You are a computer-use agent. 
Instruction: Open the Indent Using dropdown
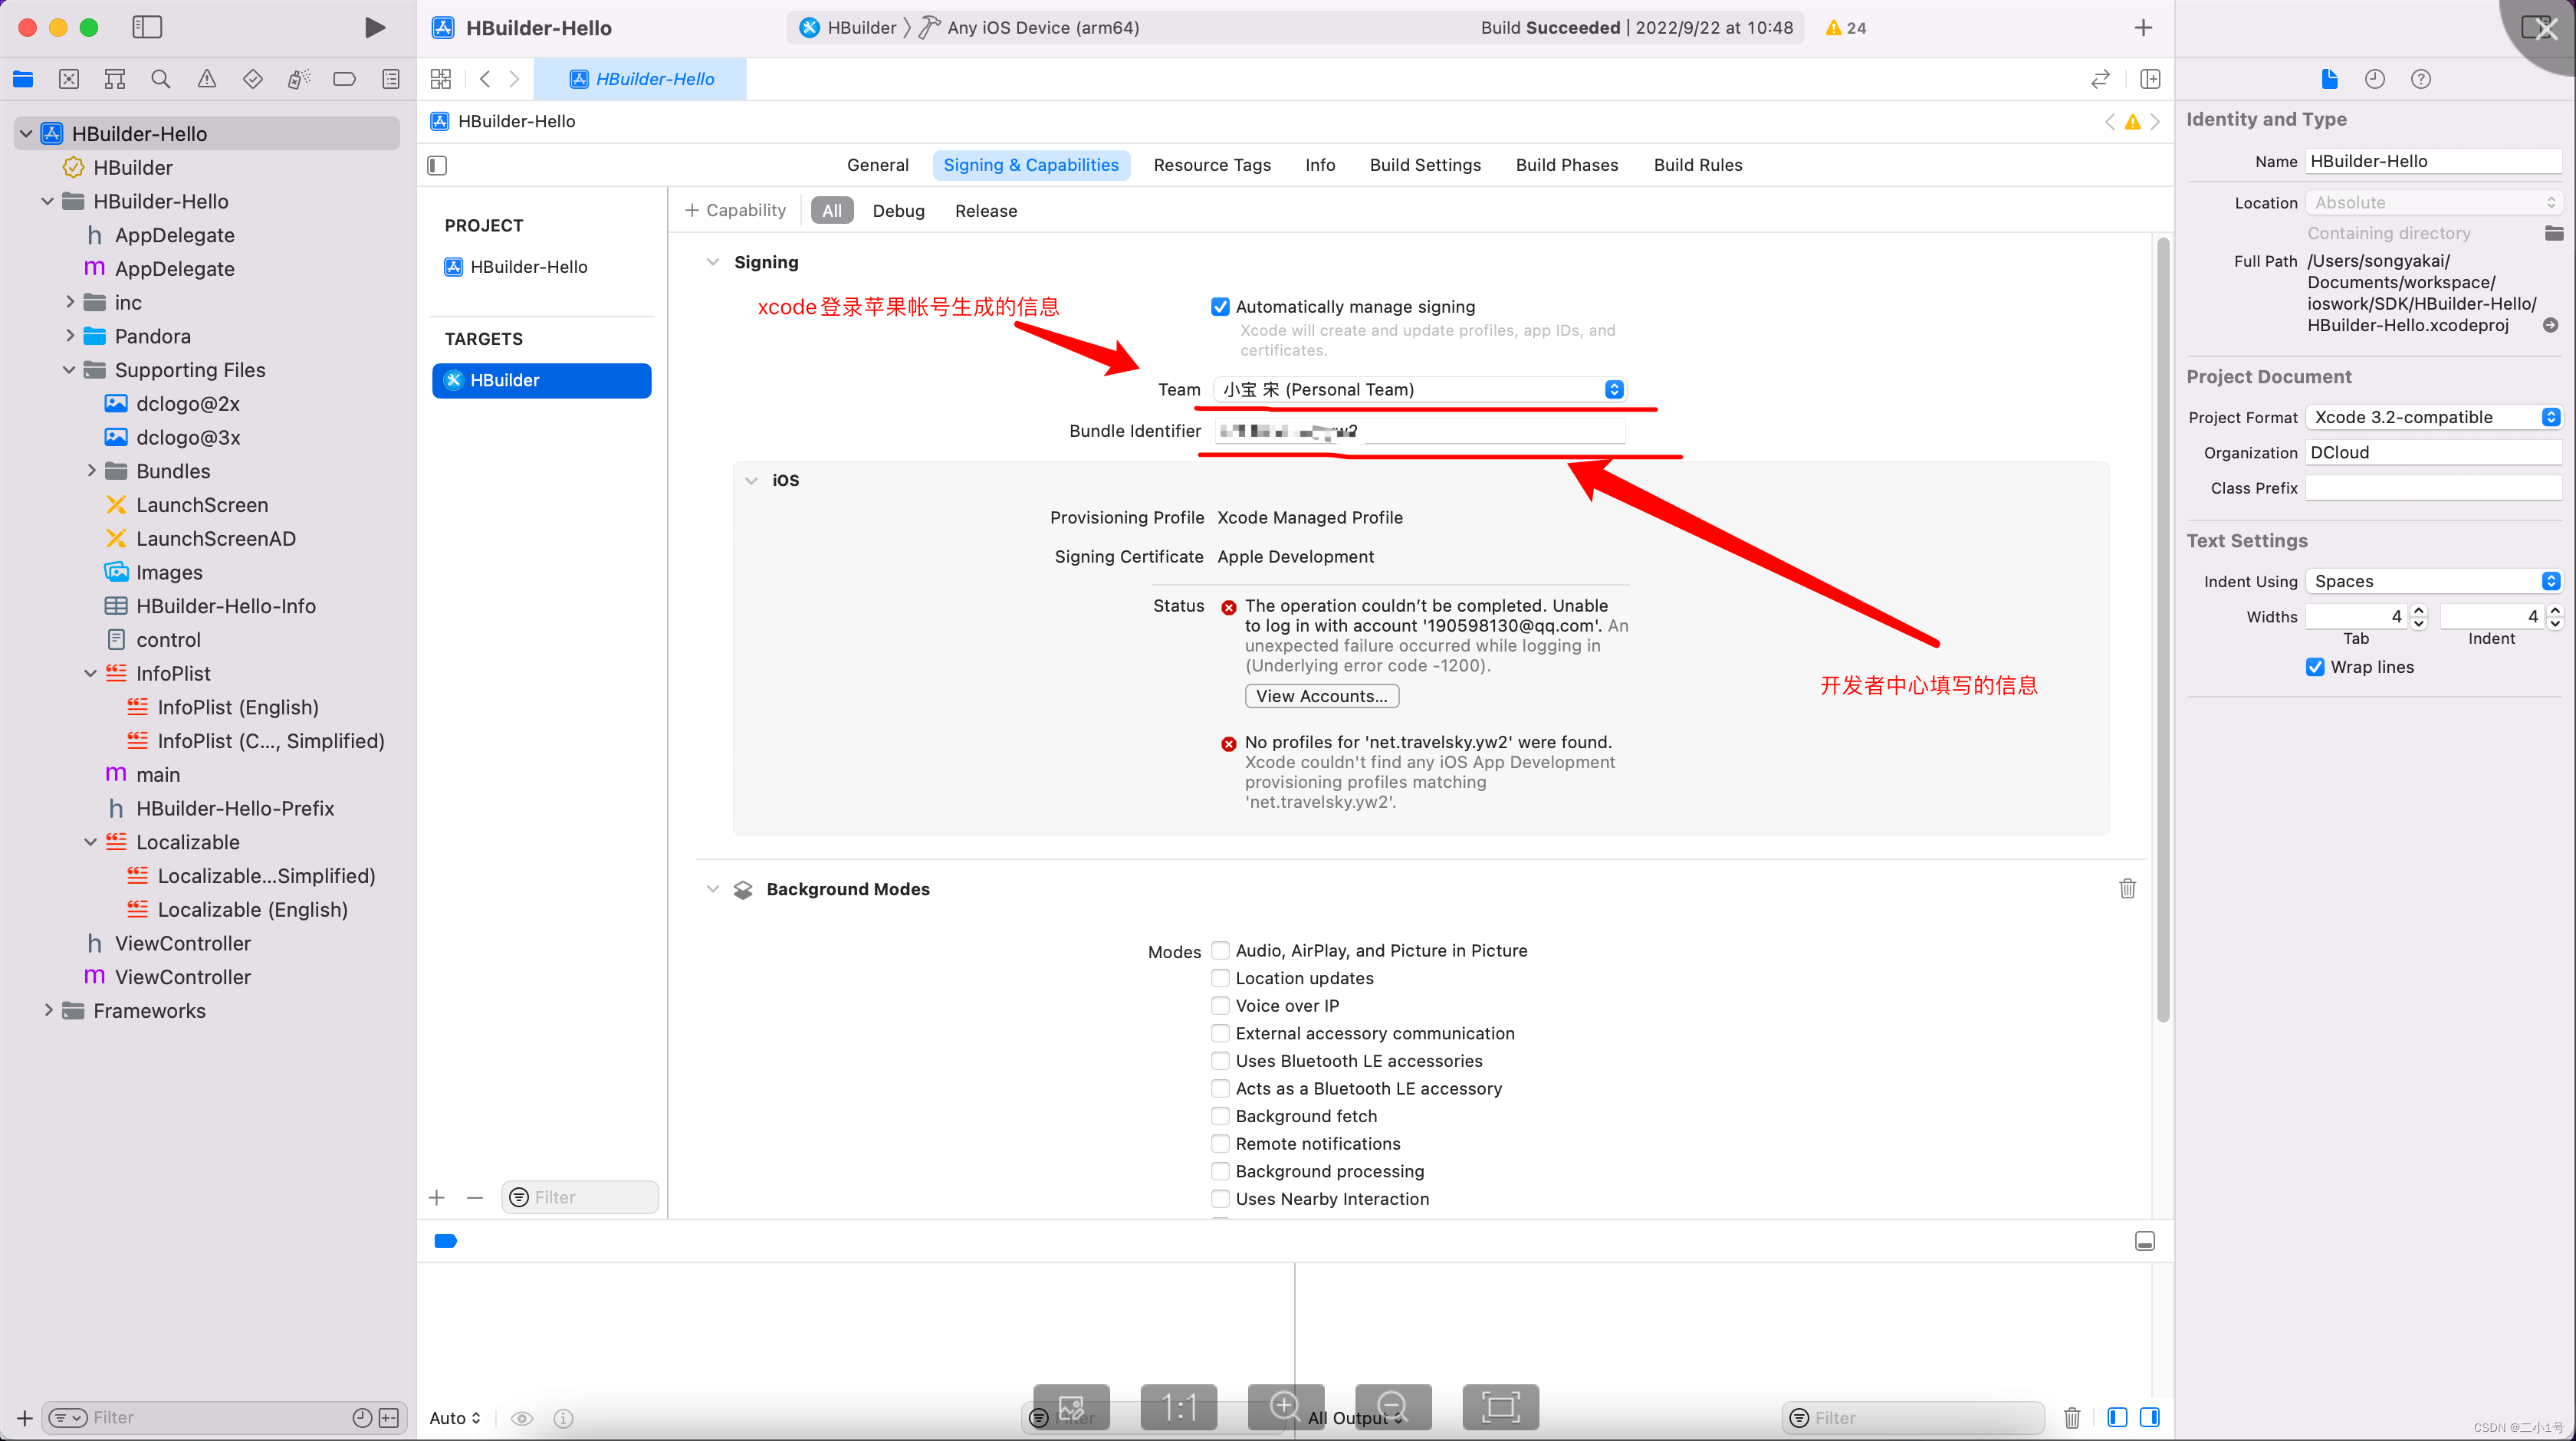[x=2434, y=581]
